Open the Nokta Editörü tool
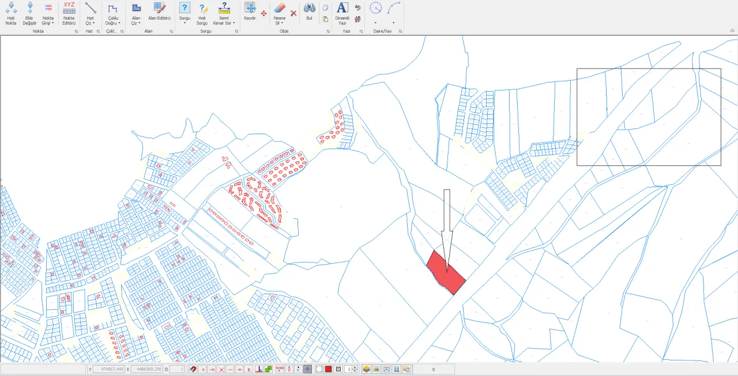 [x=69, y=14]
